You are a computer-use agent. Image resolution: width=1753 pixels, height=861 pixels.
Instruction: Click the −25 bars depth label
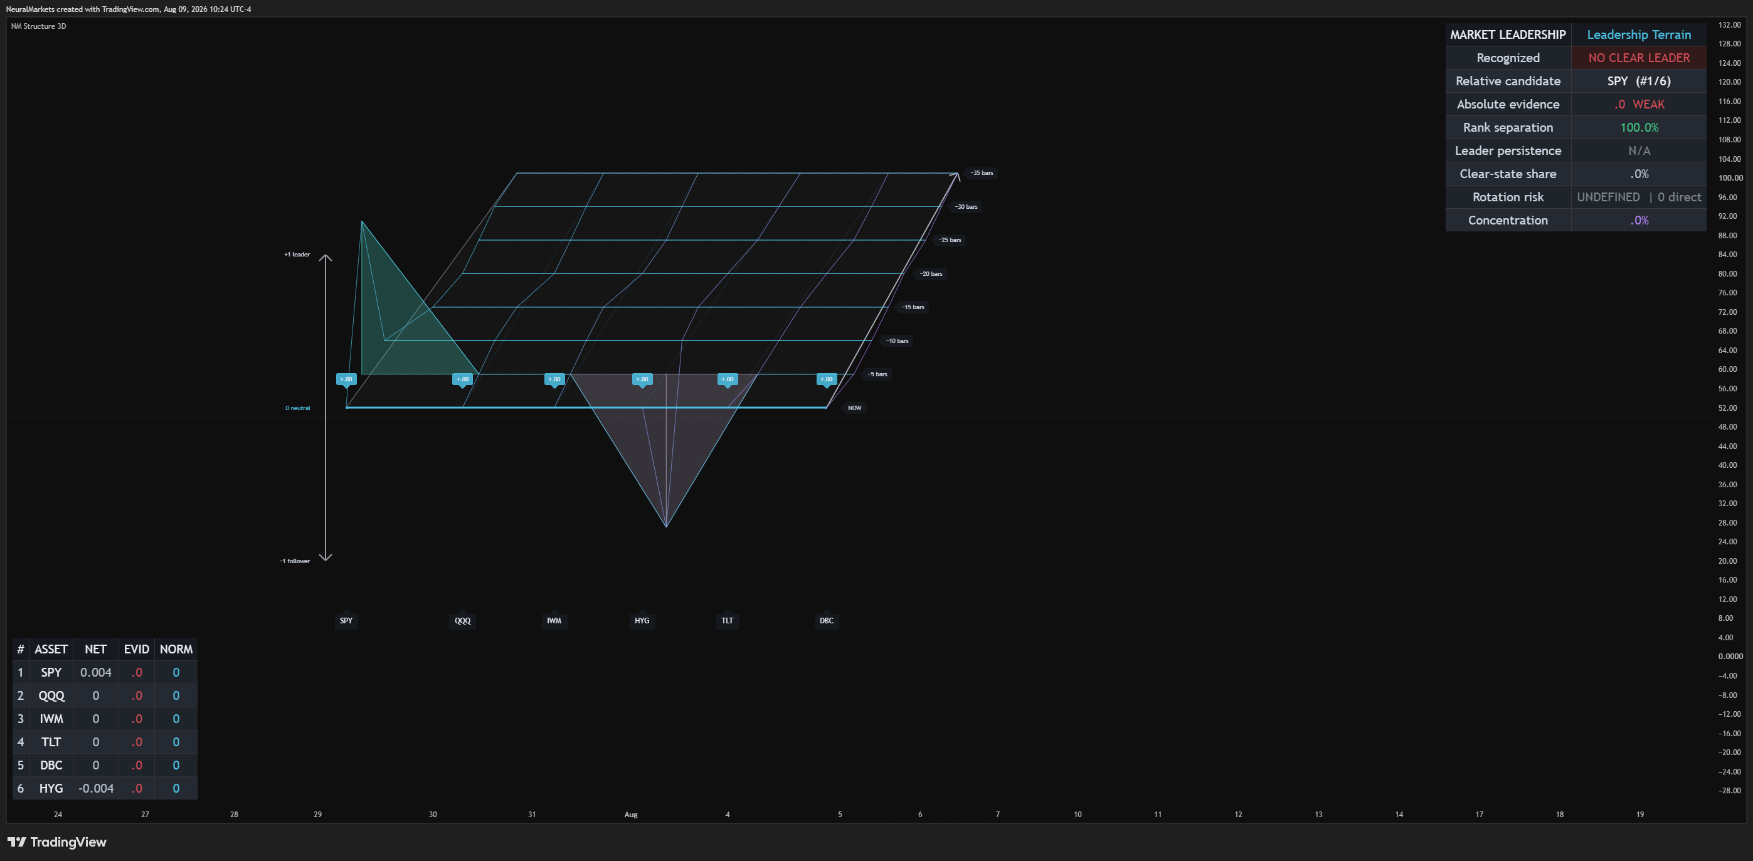tap(950, 240)
